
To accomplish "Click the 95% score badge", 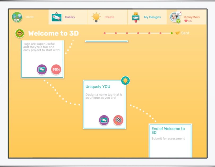I will tap(56, 70).
